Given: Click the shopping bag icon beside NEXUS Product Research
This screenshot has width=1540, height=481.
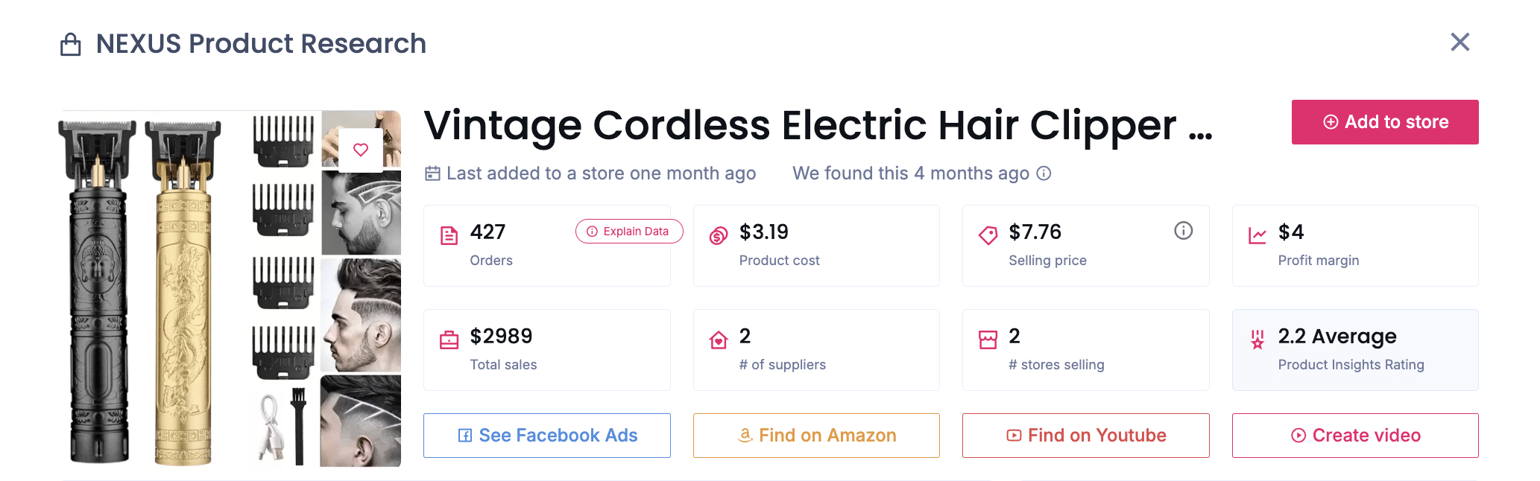Looking at the screenshot, I should tap(72, 44).
